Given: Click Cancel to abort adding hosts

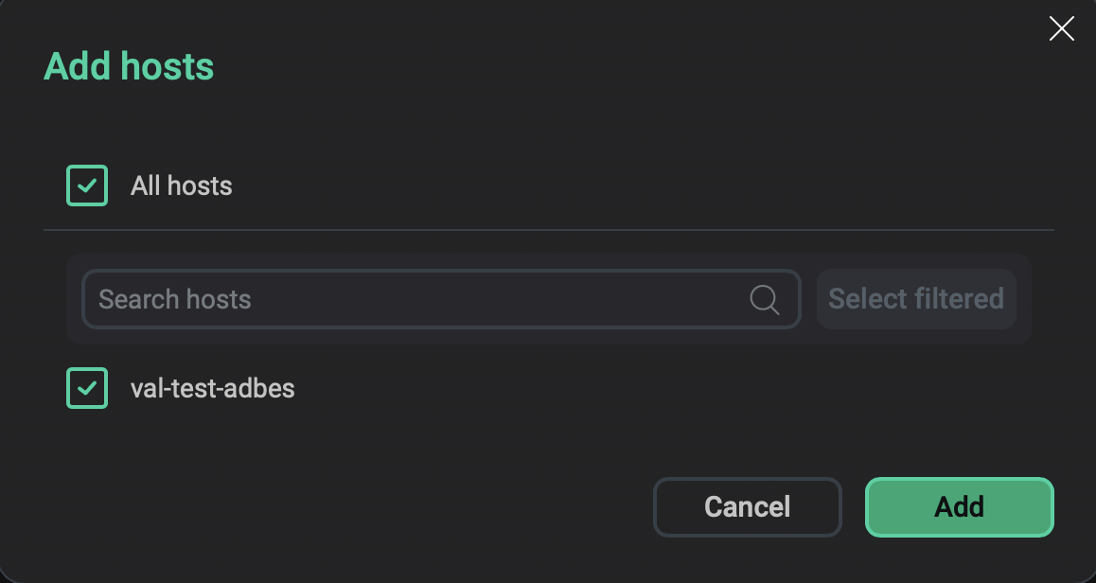Looking at the screenshot, I should coord(747,506).
